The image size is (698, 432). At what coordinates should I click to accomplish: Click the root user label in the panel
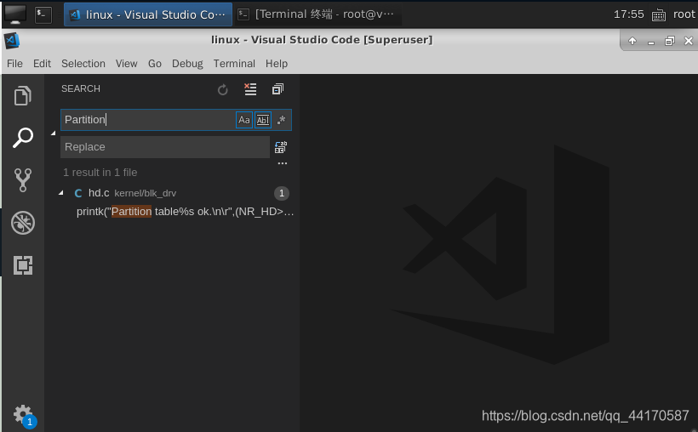[684, 14]
